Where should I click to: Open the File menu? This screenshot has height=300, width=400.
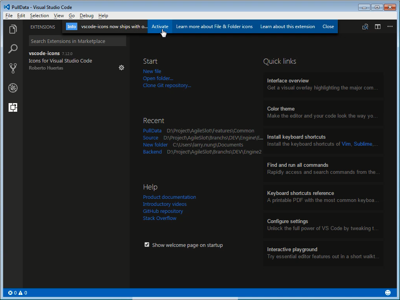click(9, 16)
